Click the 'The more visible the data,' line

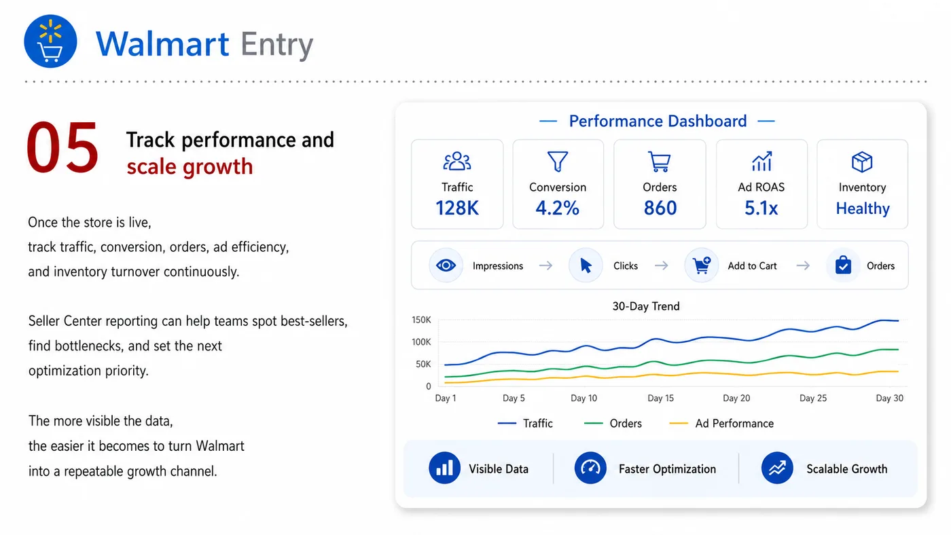[x=101, y=421]
